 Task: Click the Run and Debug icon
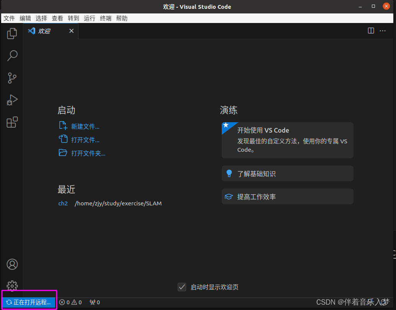coord(12,100)
